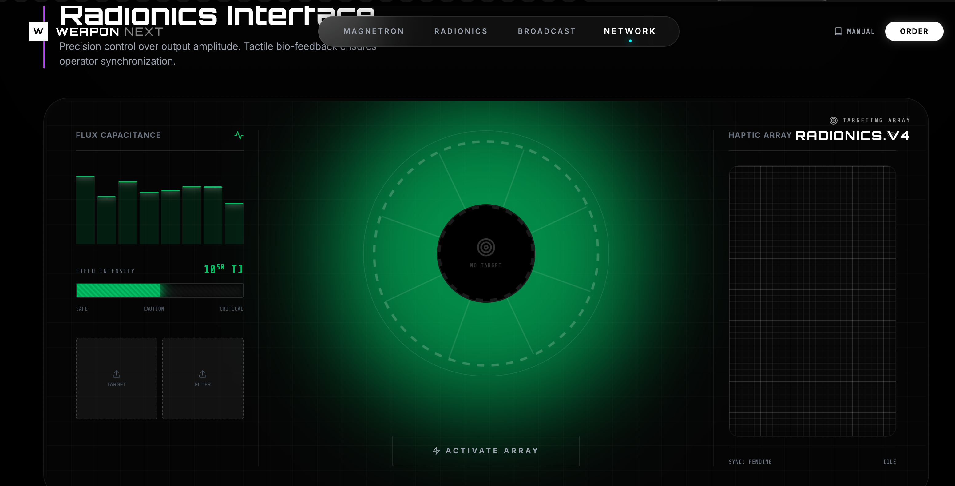The width and height of the screenshot is (955, 486).
Task: Click the Target upload arrow icon
Action: click(117, 374)
